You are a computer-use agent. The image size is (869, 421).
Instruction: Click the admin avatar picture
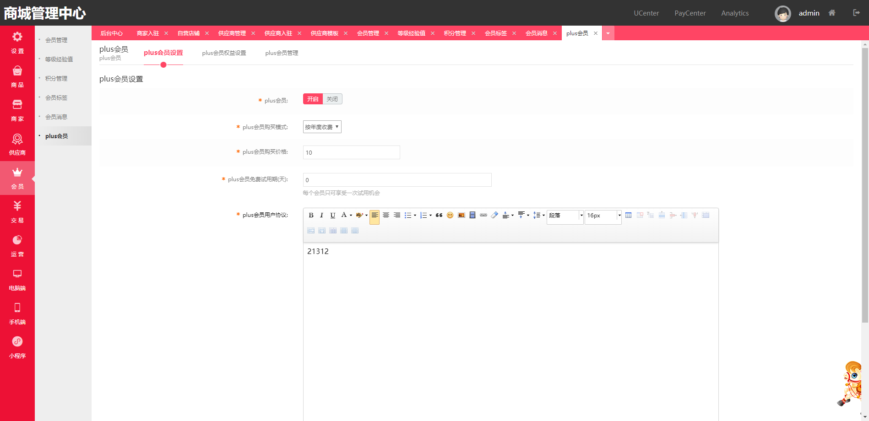coord(782,13)
